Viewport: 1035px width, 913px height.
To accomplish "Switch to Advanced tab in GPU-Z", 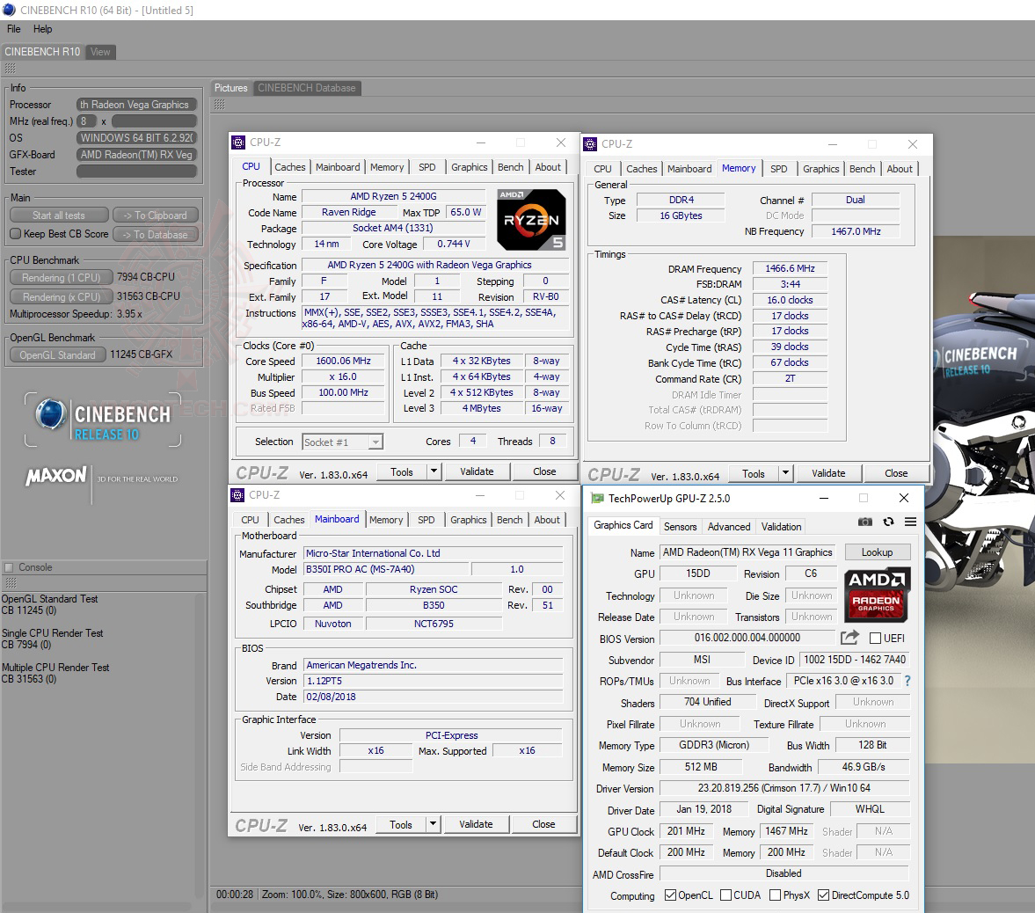I will point(729,526).
